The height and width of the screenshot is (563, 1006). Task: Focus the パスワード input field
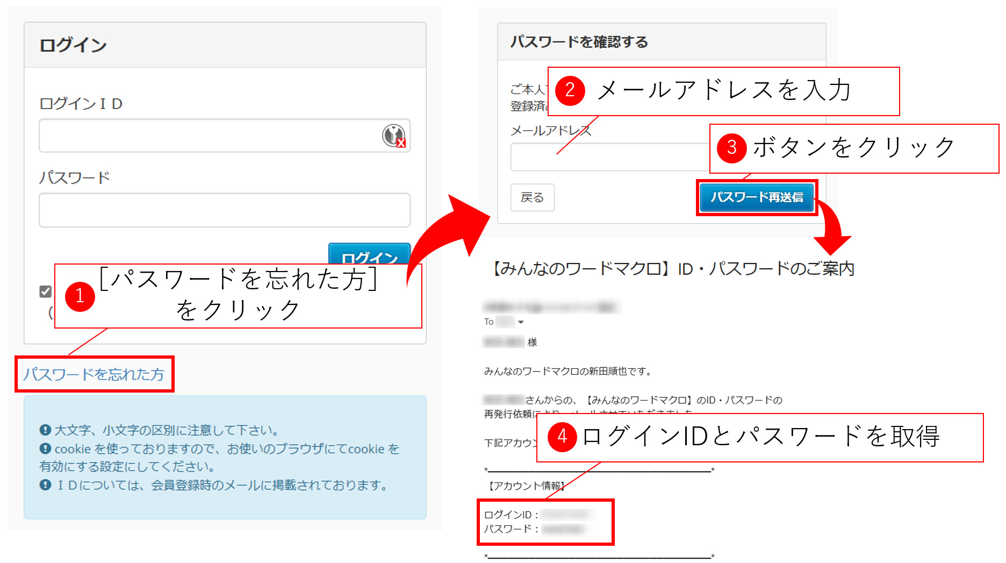[x=225, y=210]
